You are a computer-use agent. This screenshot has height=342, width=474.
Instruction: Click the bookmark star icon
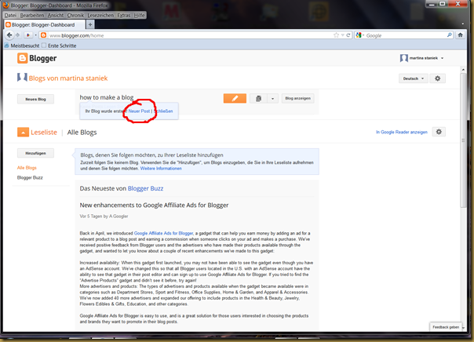click(336, 35)
